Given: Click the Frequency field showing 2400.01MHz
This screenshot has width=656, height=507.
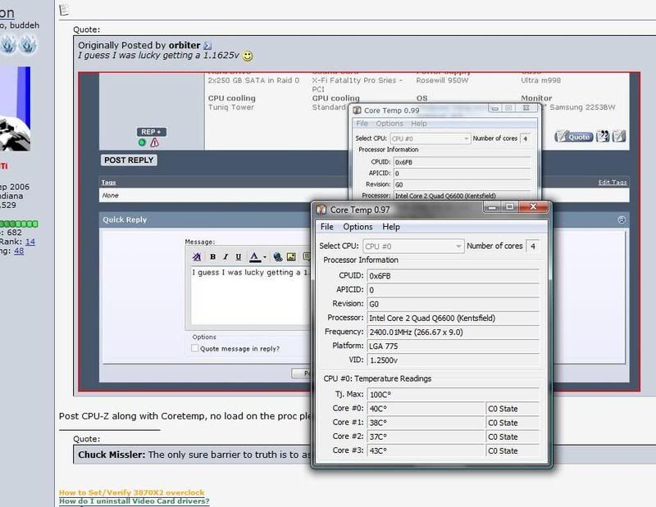Looking at the screenshot, I should [x=453, y=333].
